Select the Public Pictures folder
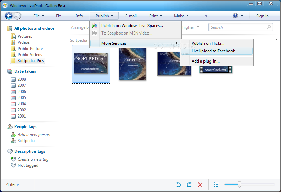The width and height of the screenshot is (281, 192). coord(31,49)
